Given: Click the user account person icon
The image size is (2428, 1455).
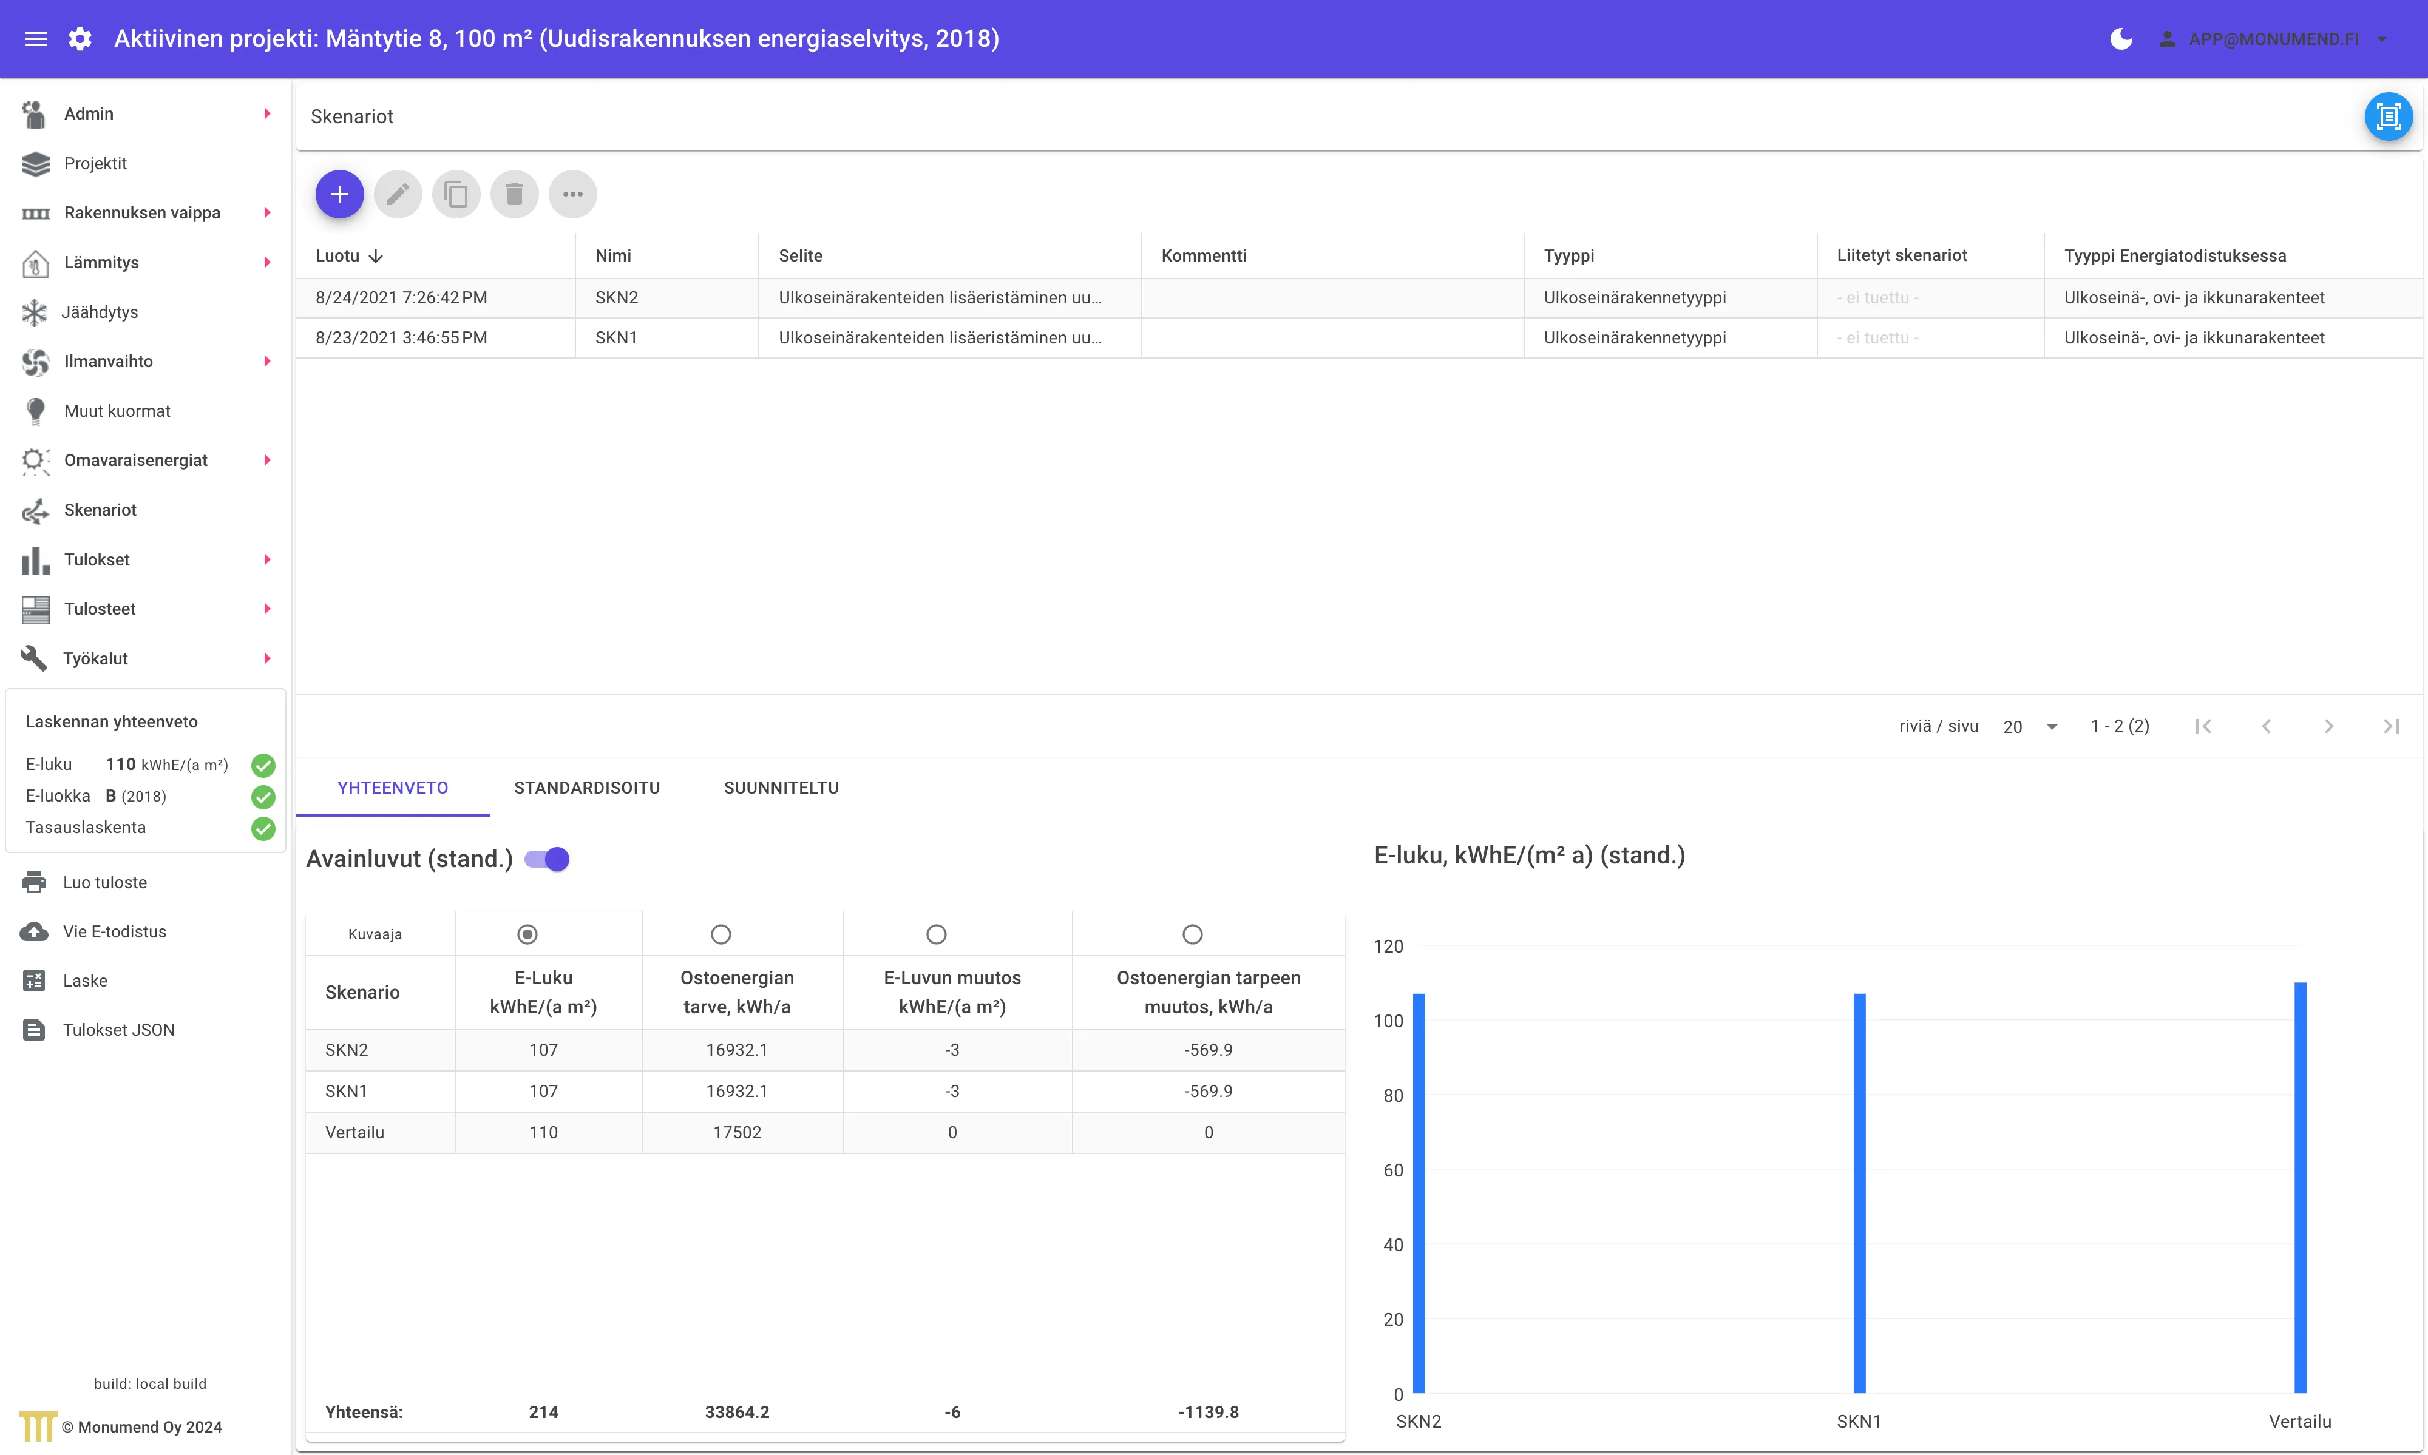Looking at the screenshot, I should tap(2167, 39).
